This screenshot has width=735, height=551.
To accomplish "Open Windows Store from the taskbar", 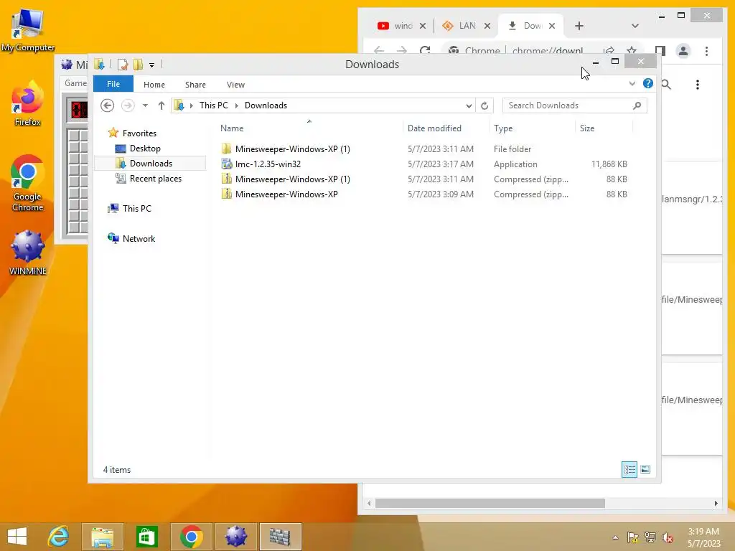I will pos(146,536).
